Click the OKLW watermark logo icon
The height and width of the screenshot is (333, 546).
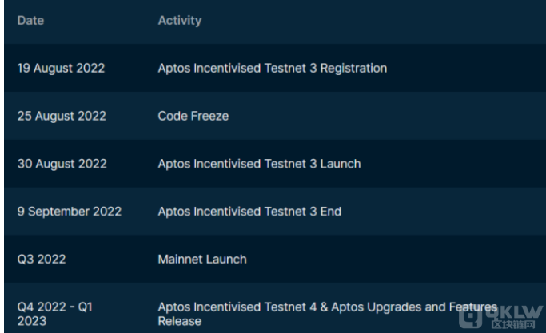(x=470, y=317)
